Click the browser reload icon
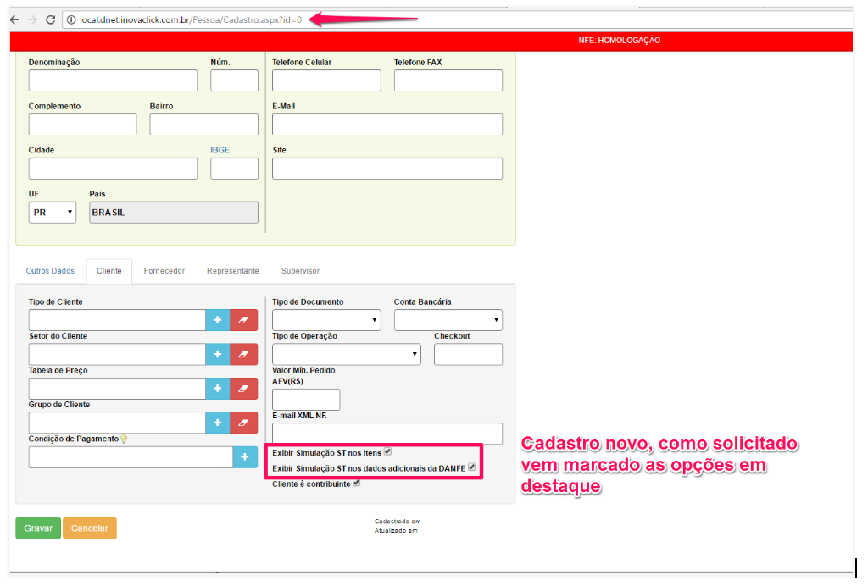Screen dimensions: 868x586 tap(50, 19)
